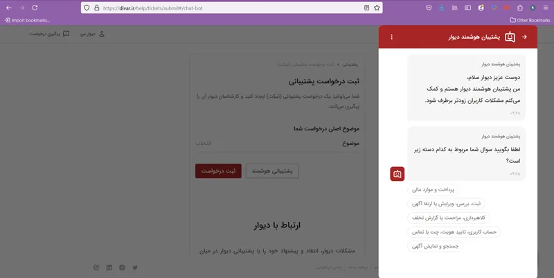
Task: Choose 'کلاهبرداری، مزاحمت یا گزارش تخلف' option
Action: pyautogui.click(x=449, y=218)
